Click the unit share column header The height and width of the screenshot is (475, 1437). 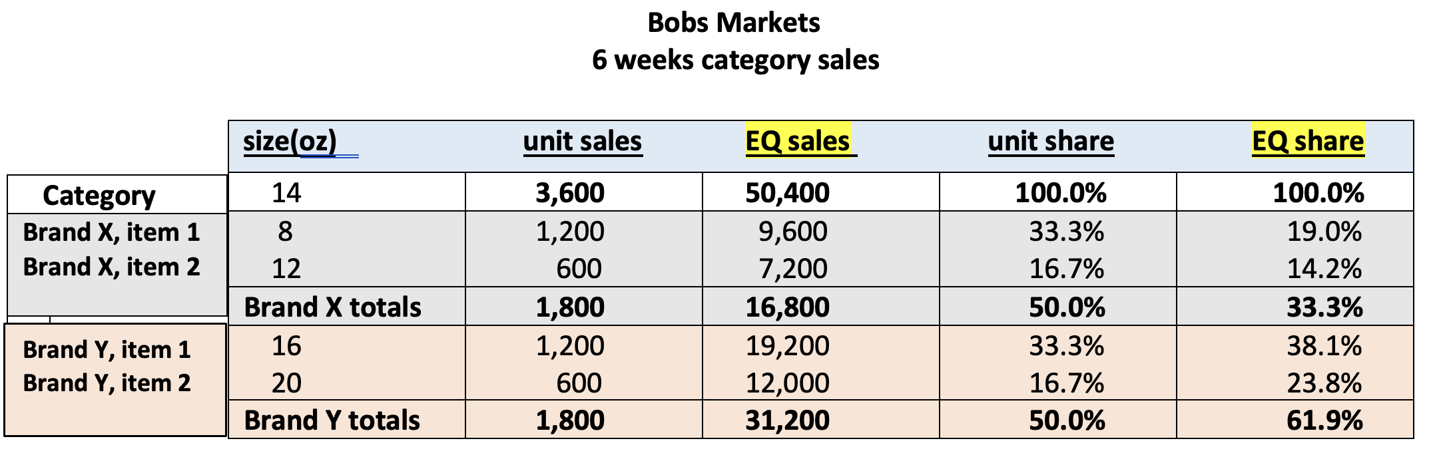click(x=1051, y=142)
